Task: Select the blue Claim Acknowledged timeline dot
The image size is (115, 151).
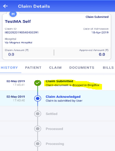Action: pyautogui.click(x=37, y=98)
